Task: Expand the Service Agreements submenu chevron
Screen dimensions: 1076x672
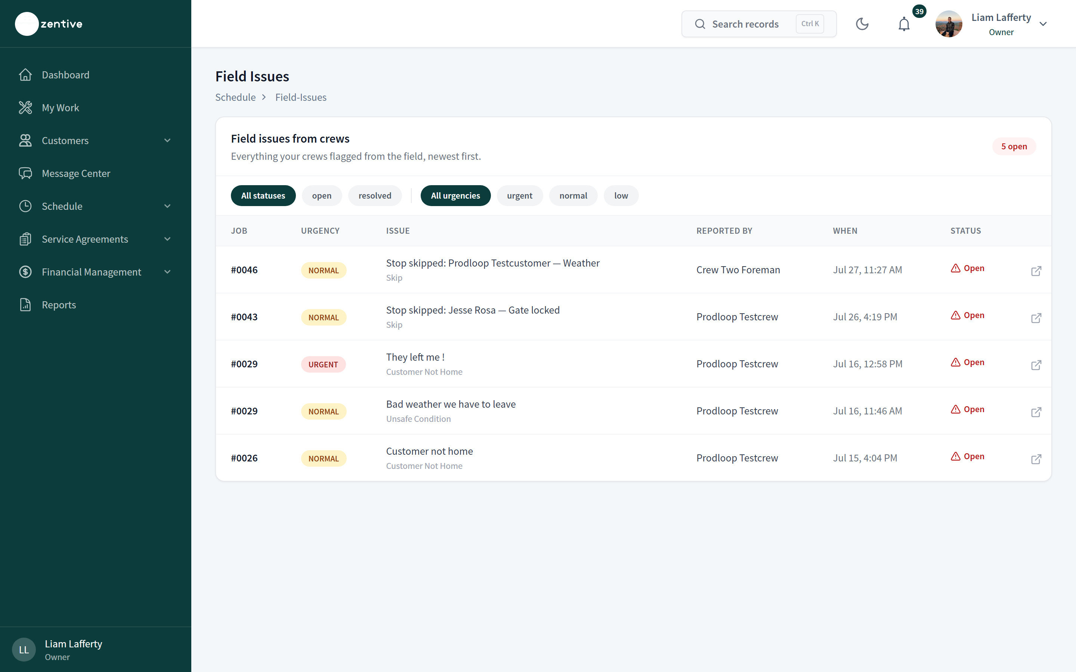Action: click(x=168, y=239)
